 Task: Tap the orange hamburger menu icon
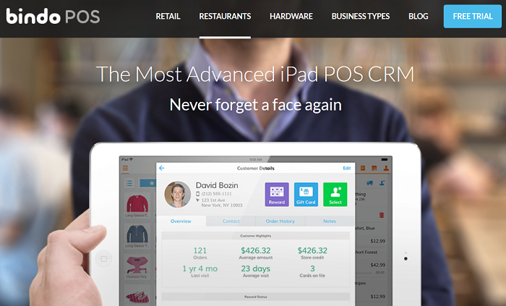click(x=125, y=168)
